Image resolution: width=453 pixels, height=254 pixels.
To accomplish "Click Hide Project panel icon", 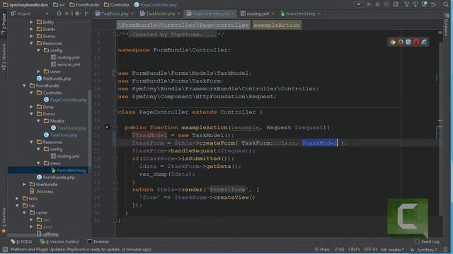I will 86,13.
